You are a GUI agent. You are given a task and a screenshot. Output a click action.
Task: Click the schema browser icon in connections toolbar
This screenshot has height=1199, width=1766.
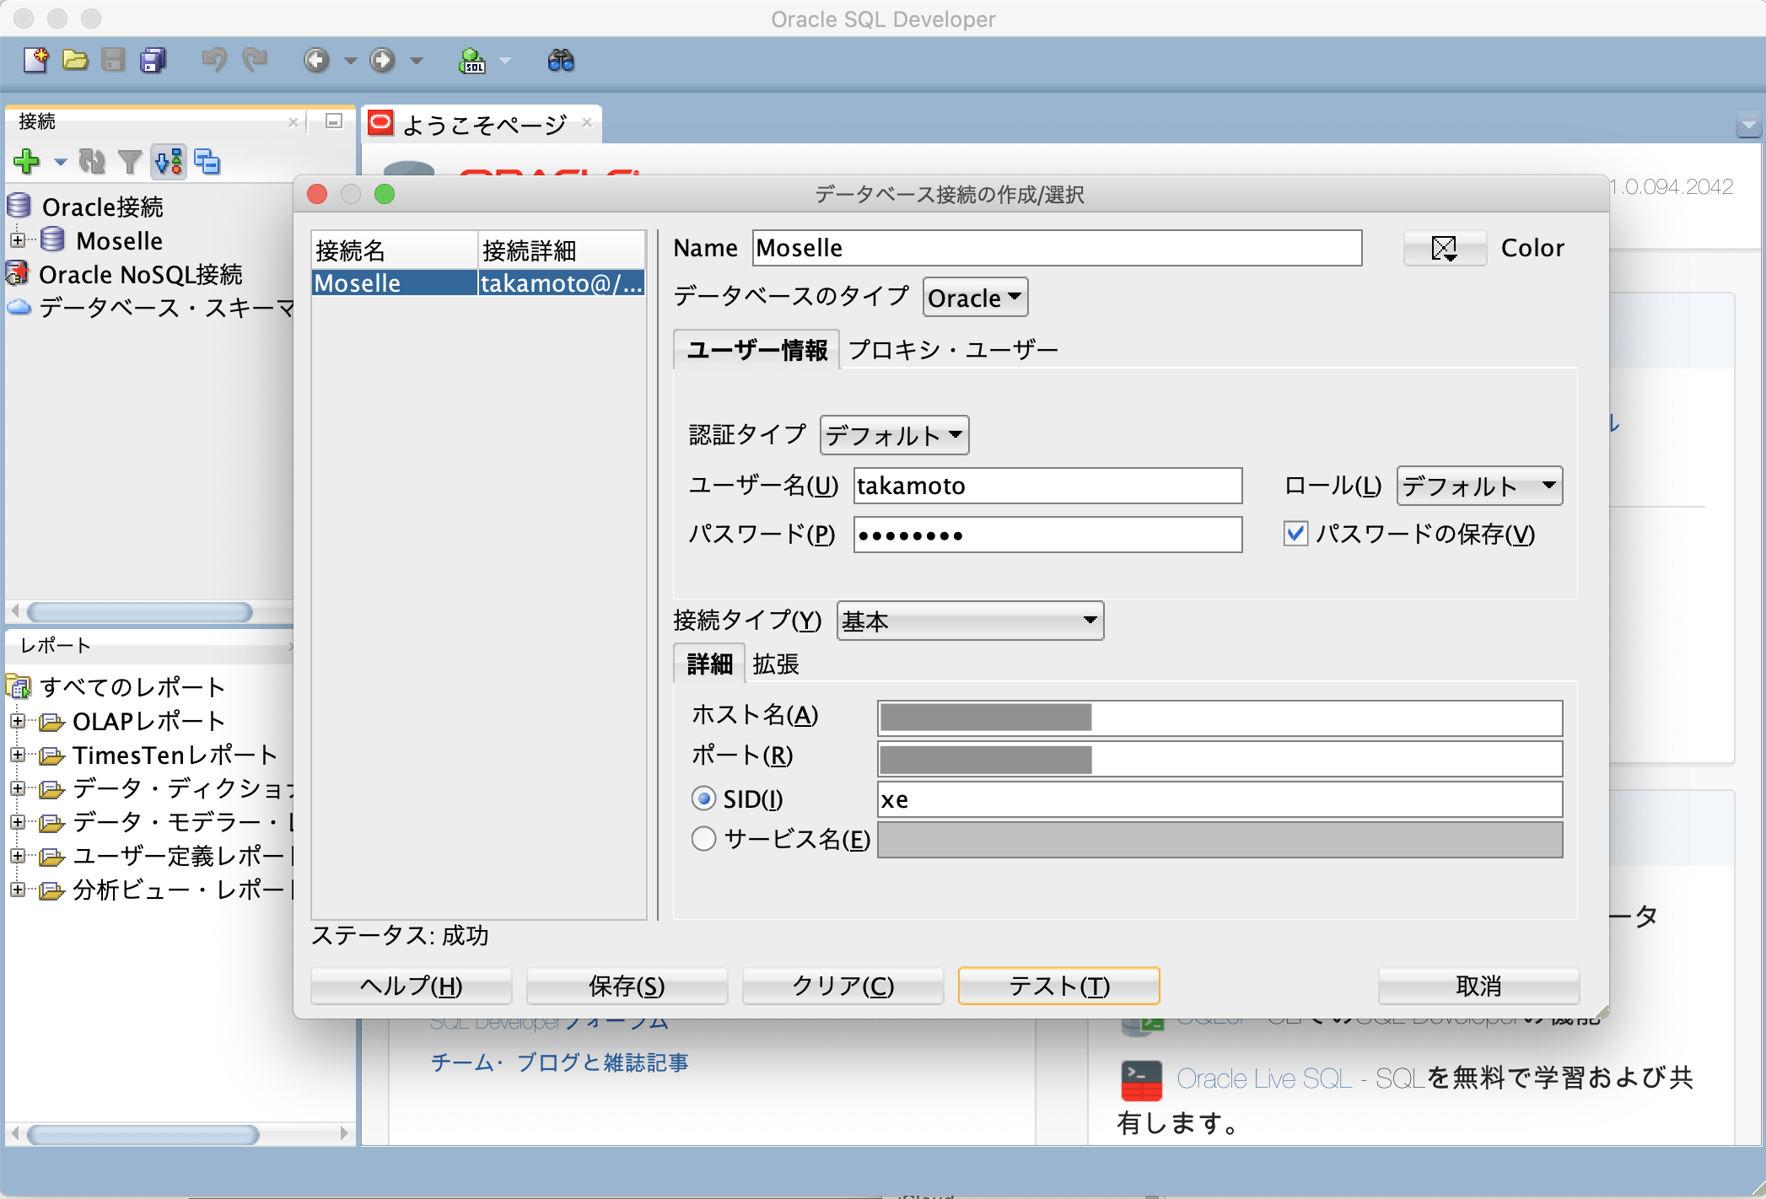coord(169,161)
